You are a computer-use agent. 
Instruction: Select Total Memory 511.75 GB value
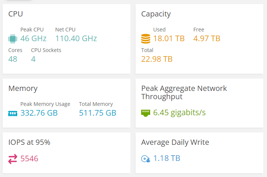pos(98,113)
